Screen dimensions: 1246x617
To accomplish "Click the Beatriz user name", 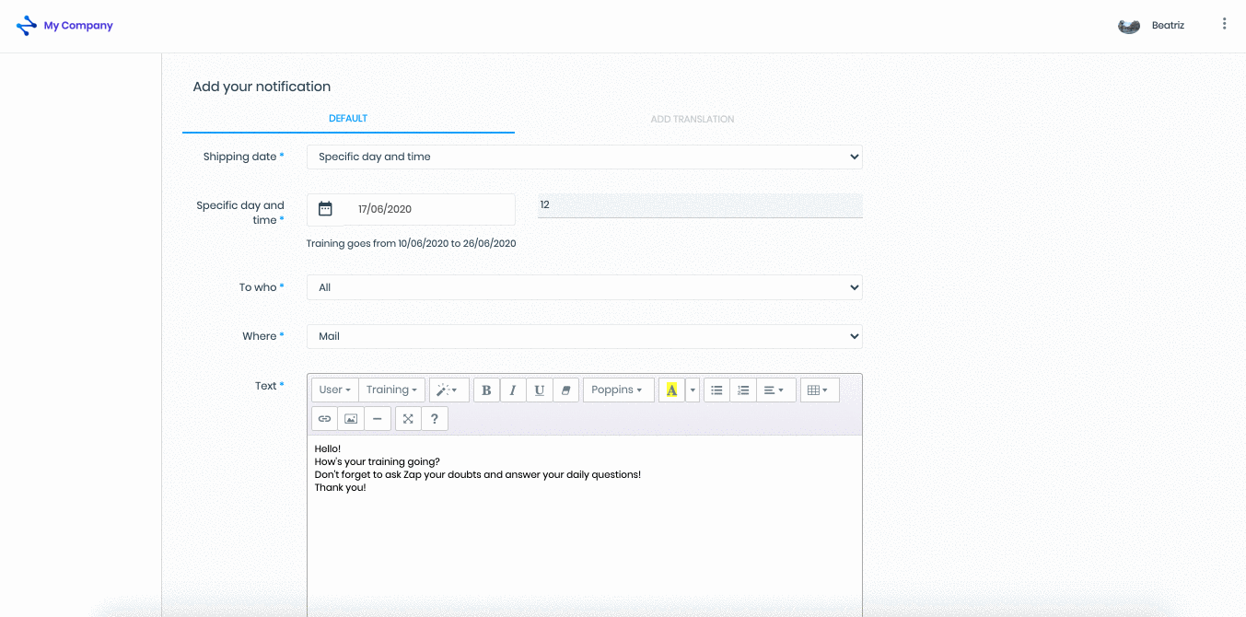I will 1168,26.
